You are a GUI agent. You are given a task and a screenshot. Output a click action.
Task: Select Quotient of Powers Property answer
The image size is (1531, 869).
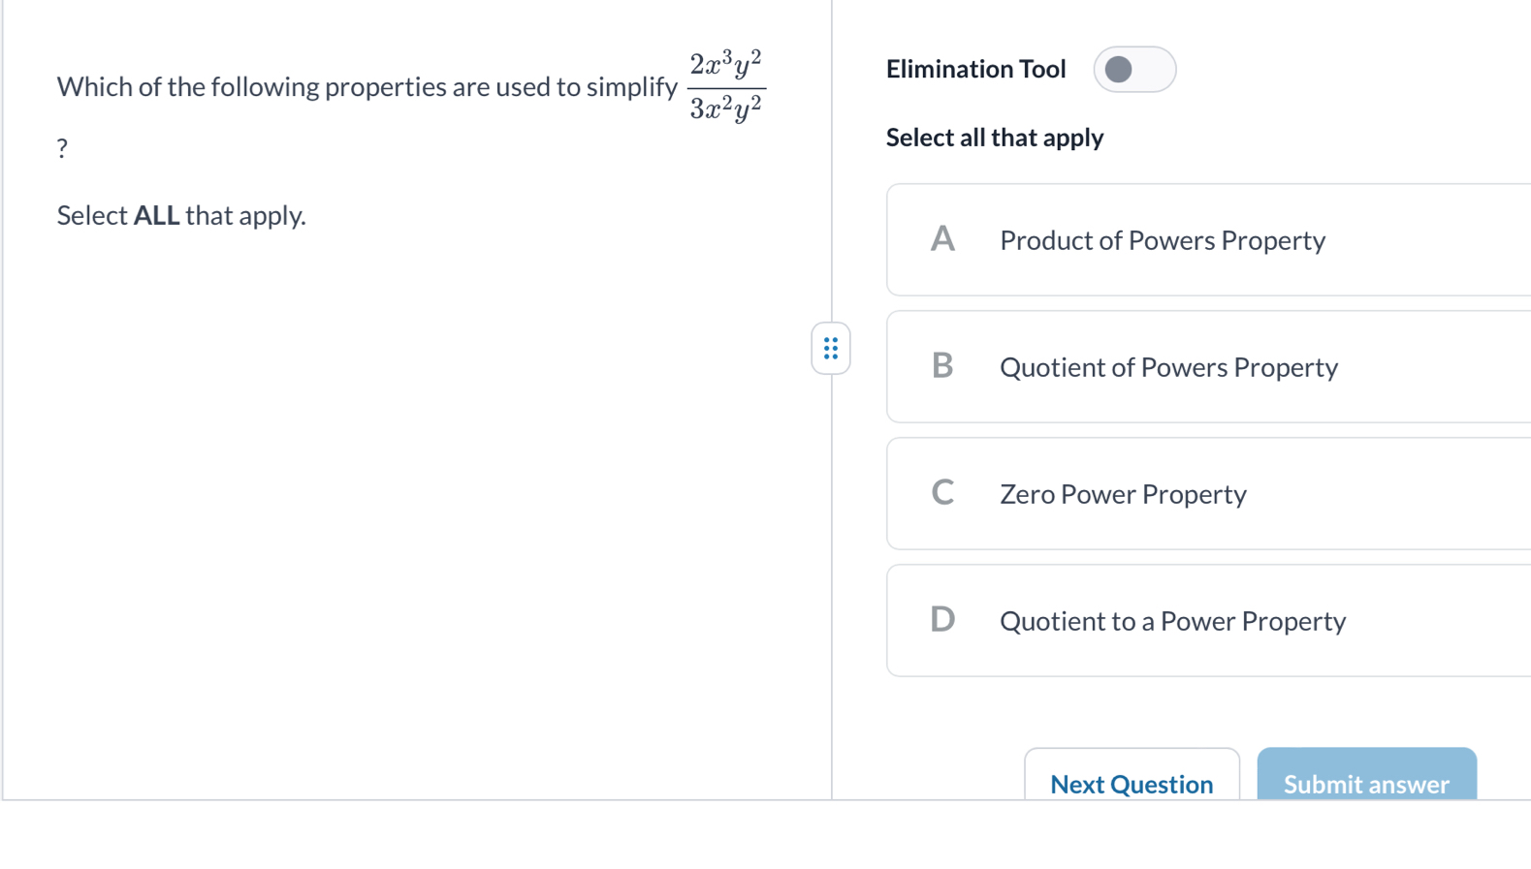(x=1168, y=367)
